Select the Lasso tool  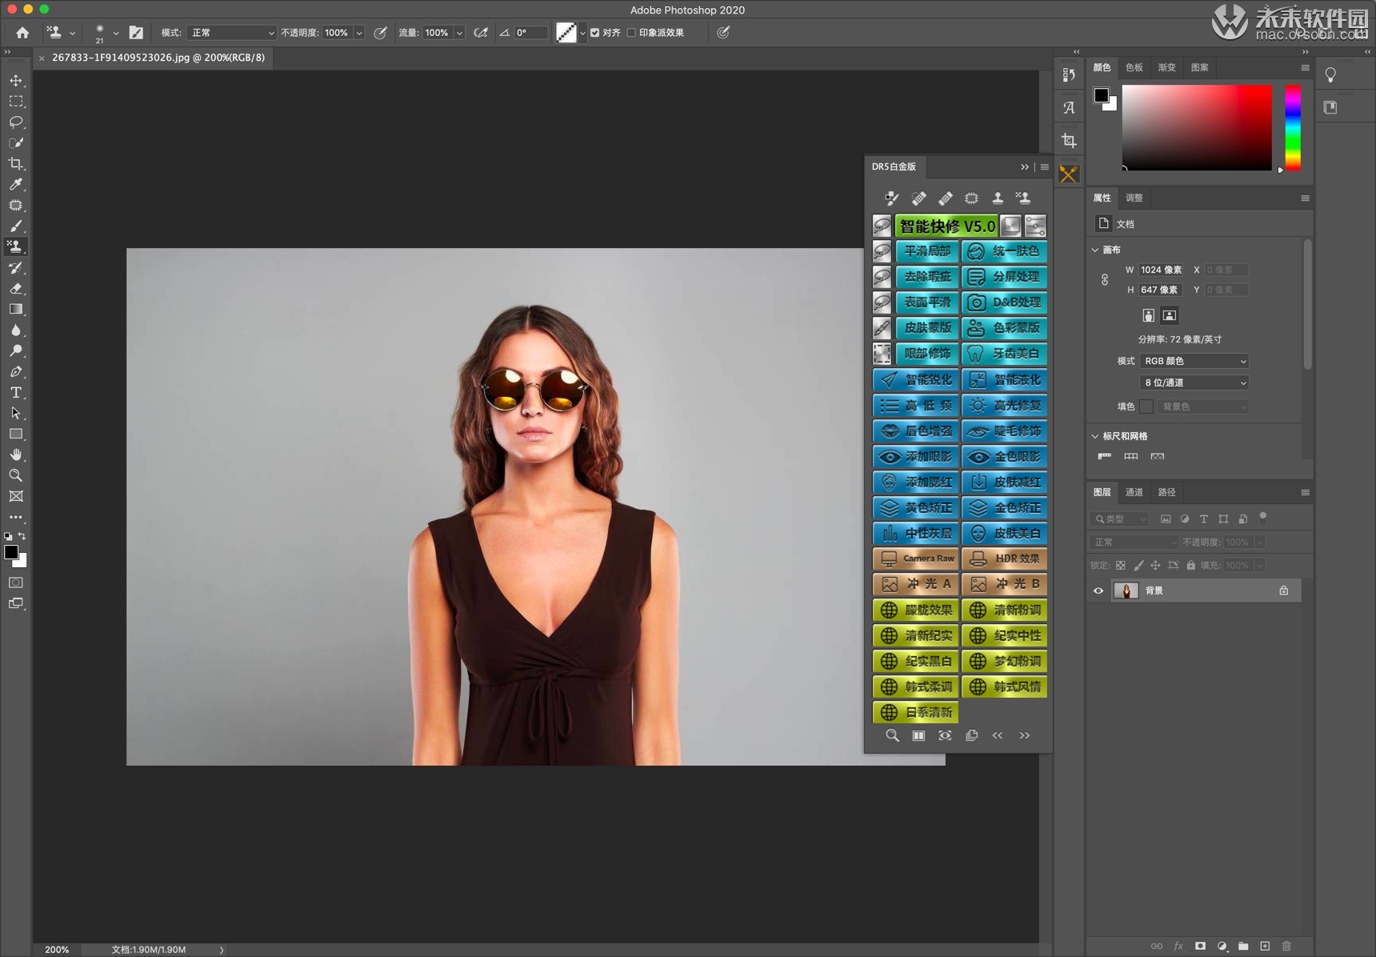16,122
